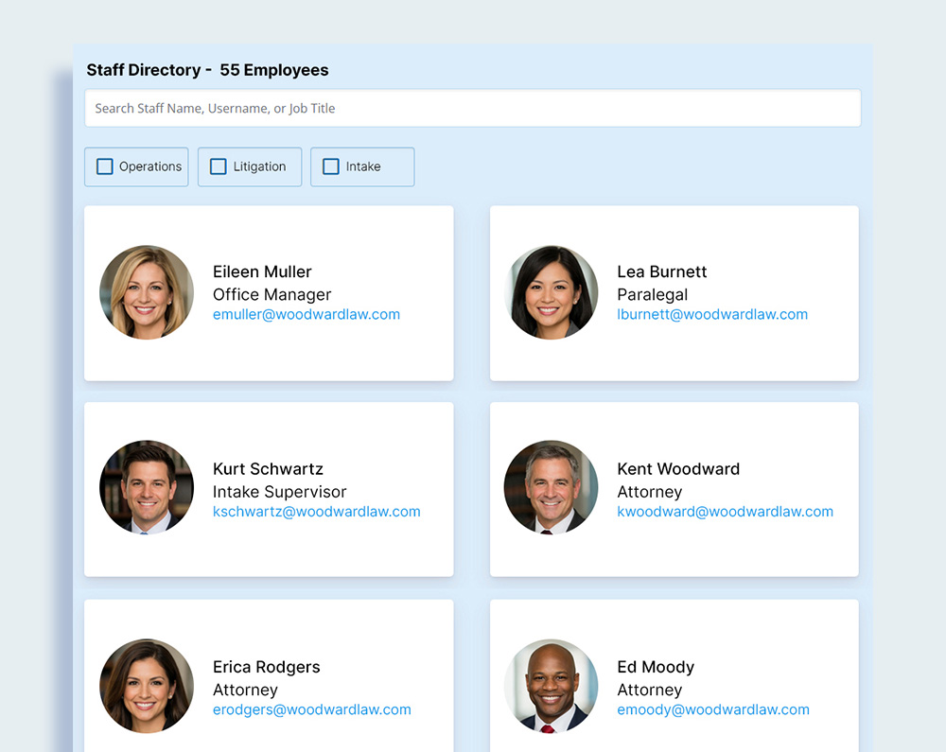This screenshot has height=752, width=946.
Task: Click the lburnett@woodwardlaw.com email link
Action: [x=711, y=314]
